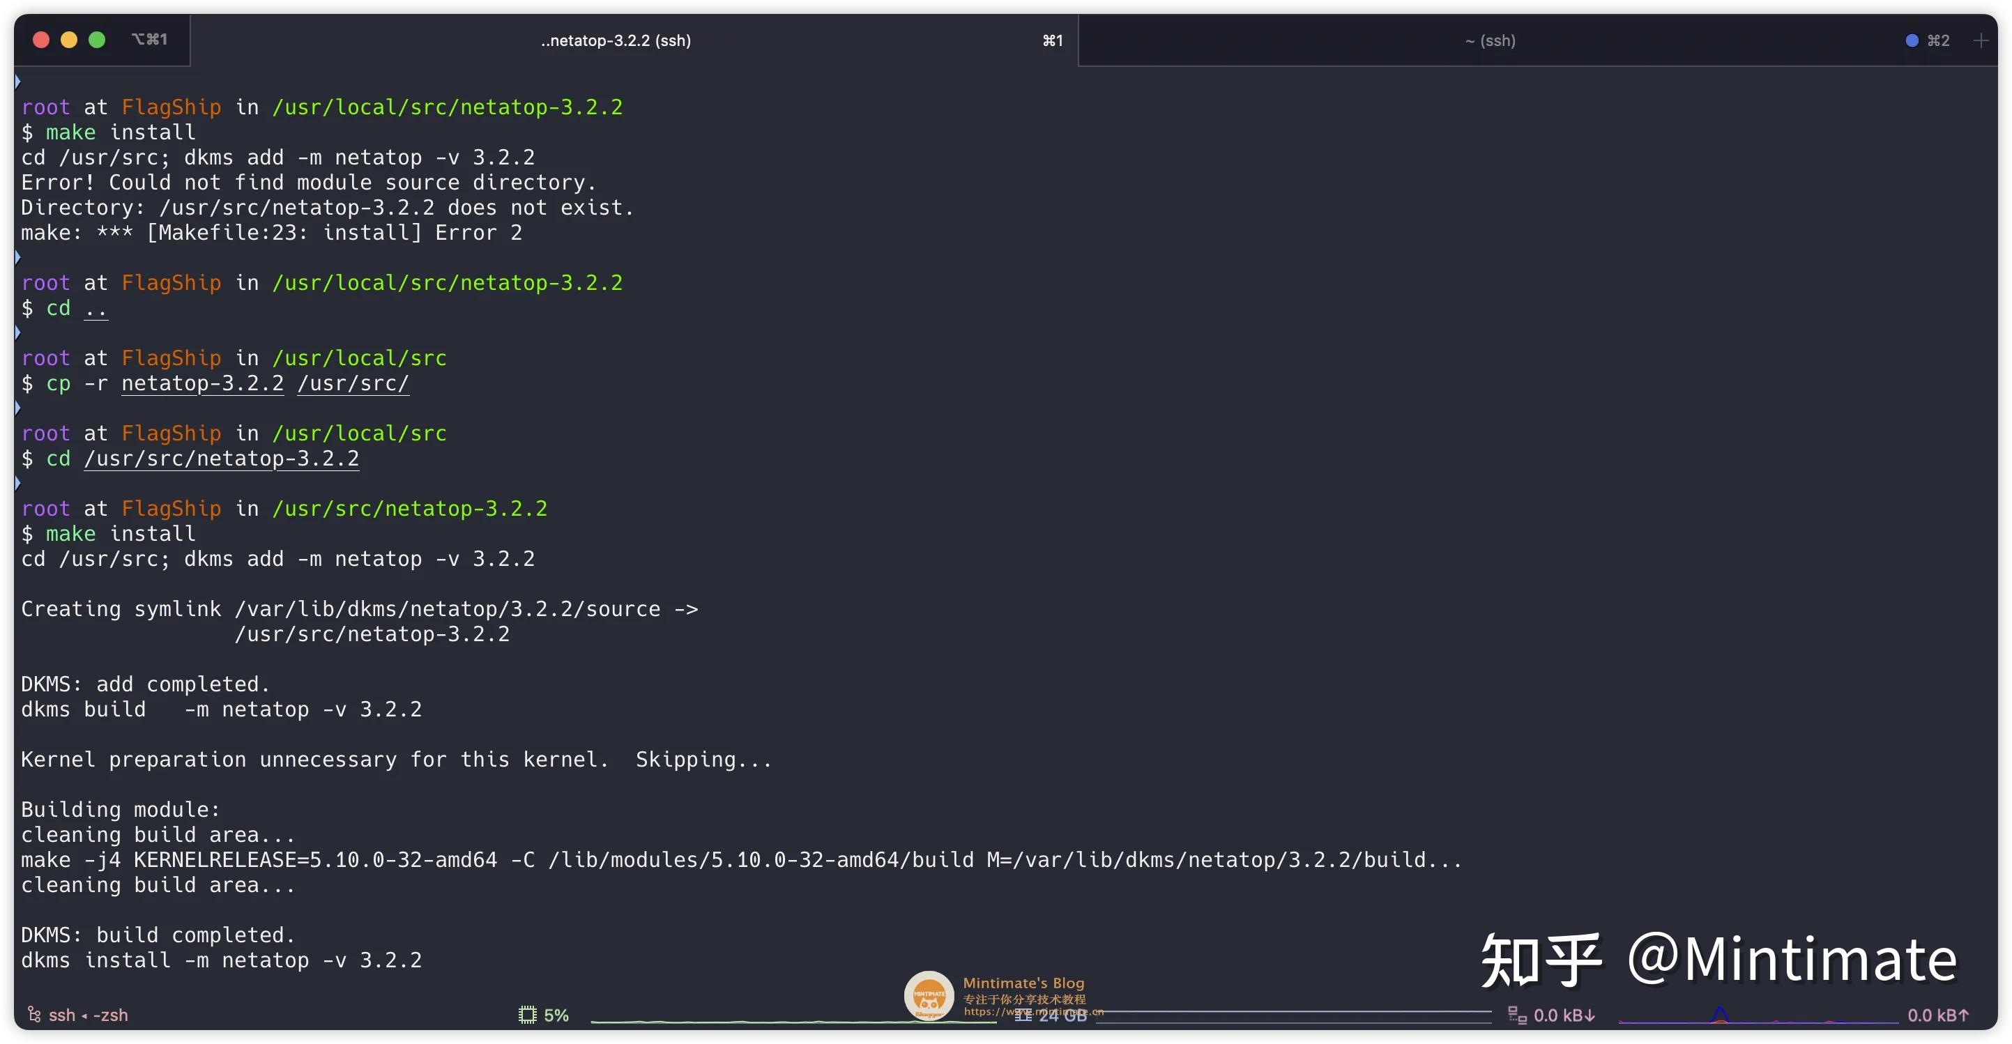Screen dimensions: 2012x1044
Task: Click the underlined /usr/src/ path in cp command
Action: (x=353, y=383)
